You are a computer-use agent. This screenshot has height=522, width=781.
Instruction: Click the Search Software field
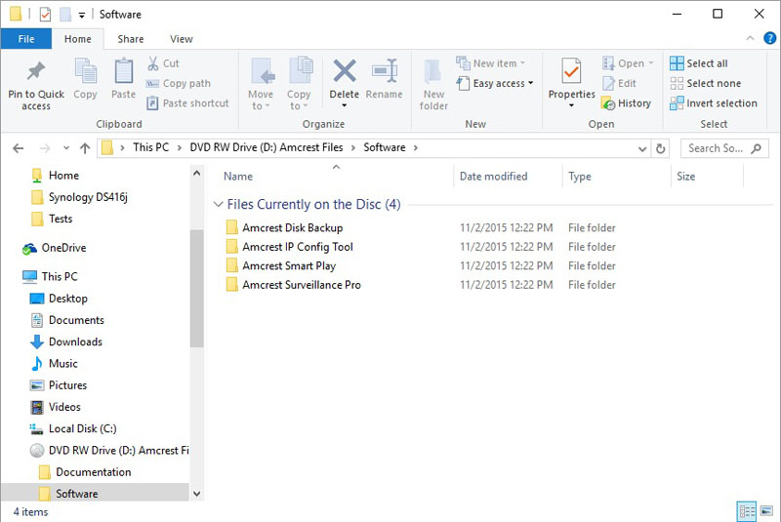tap(724, 148)
